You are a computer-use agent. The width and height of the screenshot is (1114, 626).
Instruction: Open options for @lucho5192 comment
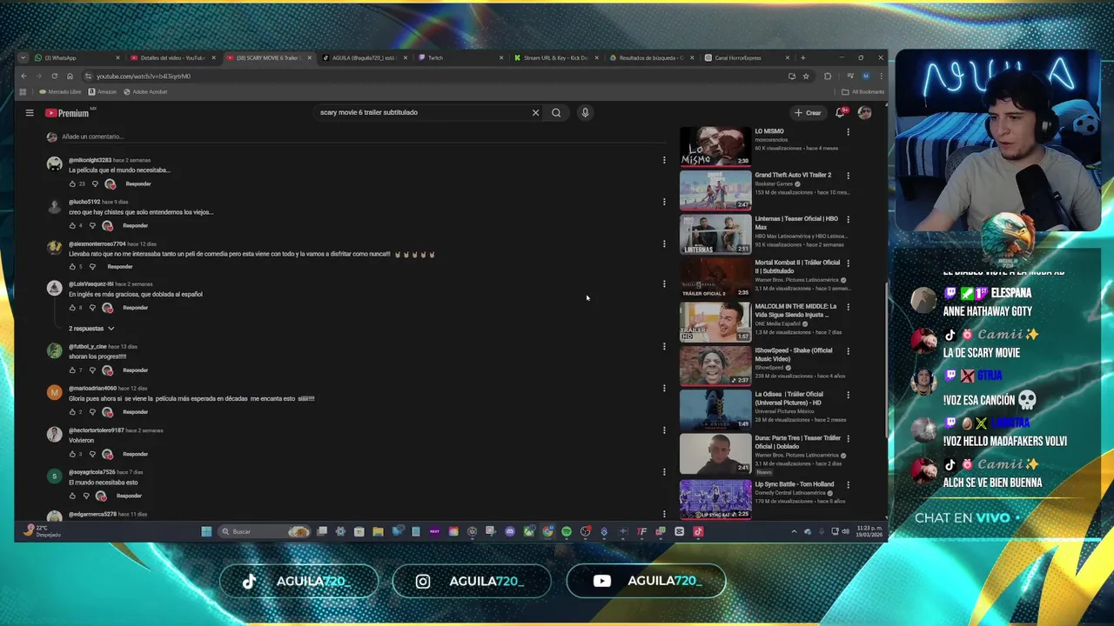pyautogui.click(x=664, y=202)
